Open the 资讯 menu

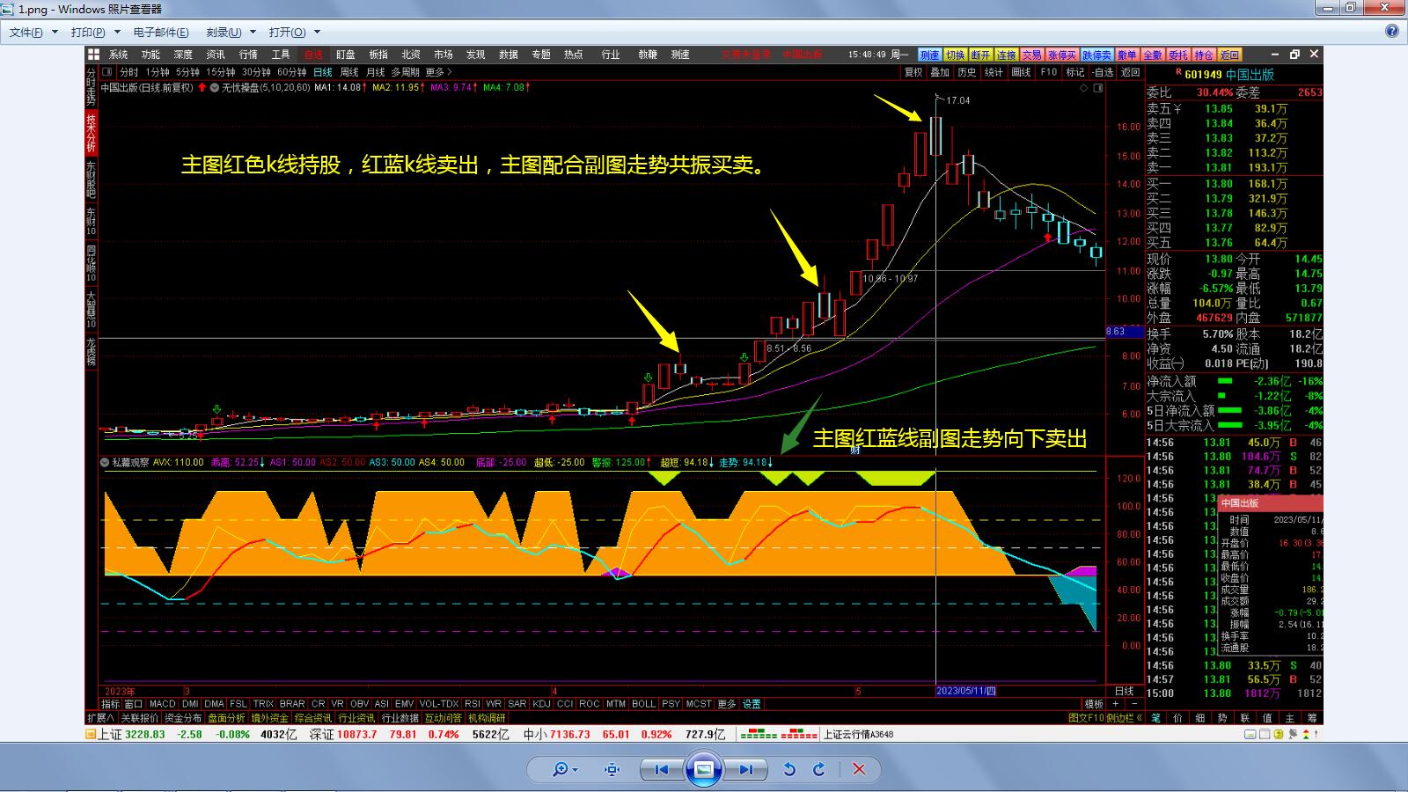[216, 55]
